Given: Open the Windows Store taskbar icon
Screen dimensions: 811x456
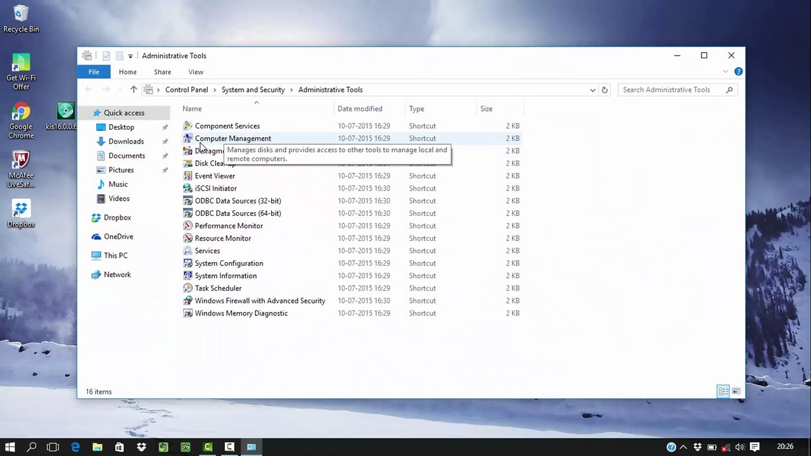Looking at the screenshot, I should pyautogui.click(x=119, y=447).
